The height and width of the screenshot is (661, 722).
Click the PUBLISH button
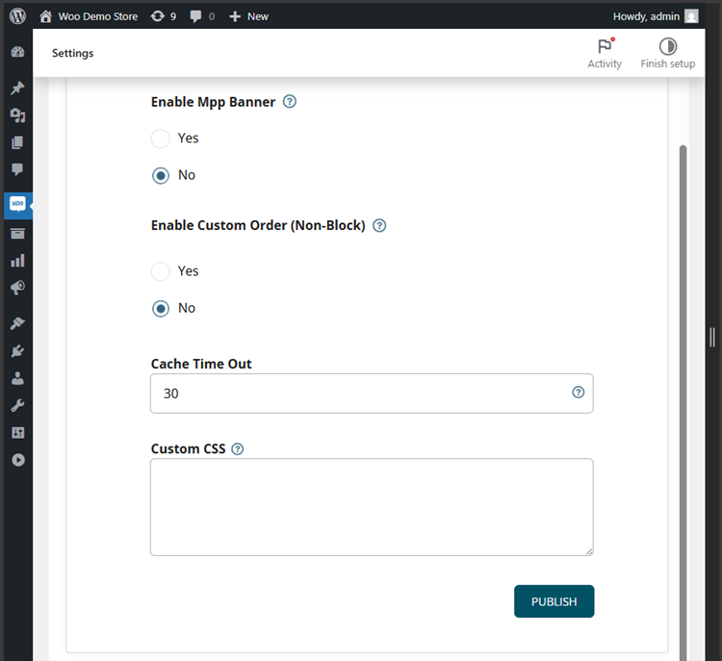[x=554, y=601]
